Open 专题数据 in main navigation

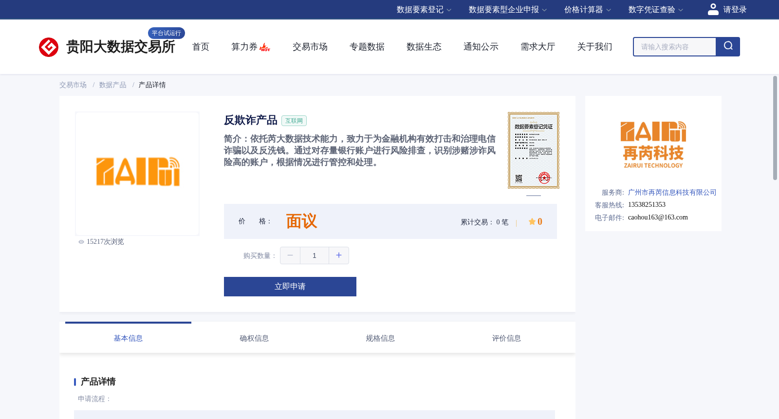coord(367,47)
